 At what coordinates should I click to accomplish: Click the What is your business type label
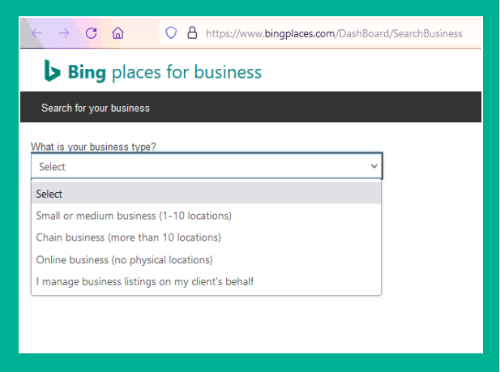pos(93,147)
